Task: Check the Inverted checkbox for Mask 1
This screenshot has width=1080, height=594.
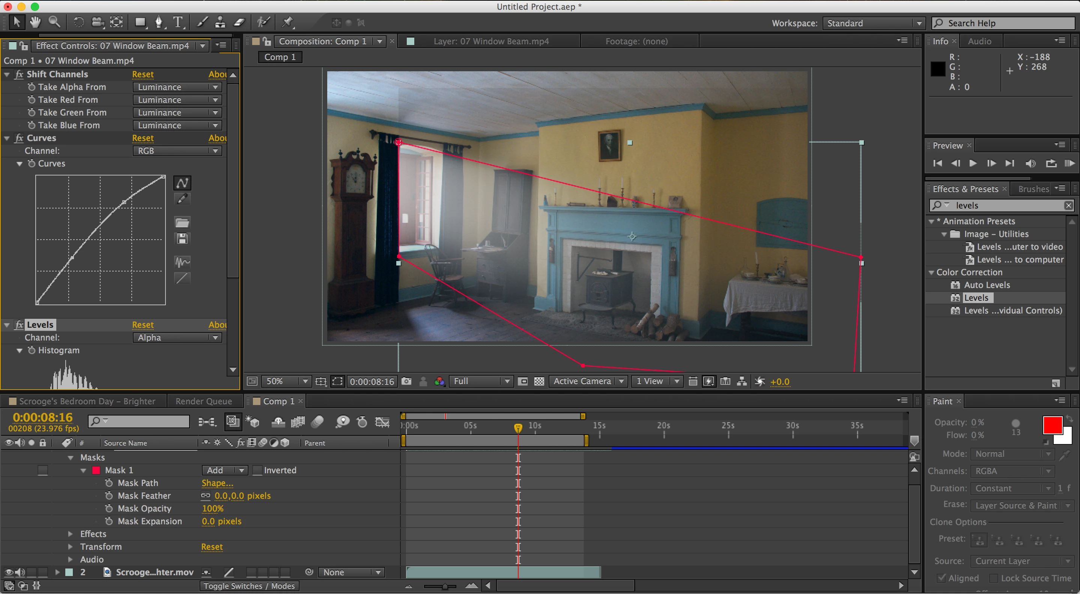Action: 257,470
